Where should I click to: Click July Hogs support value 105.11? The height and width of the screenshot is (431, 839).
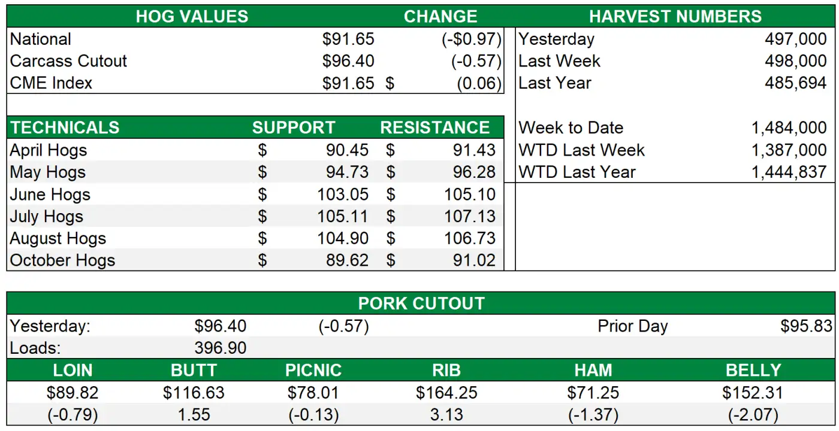343,217
